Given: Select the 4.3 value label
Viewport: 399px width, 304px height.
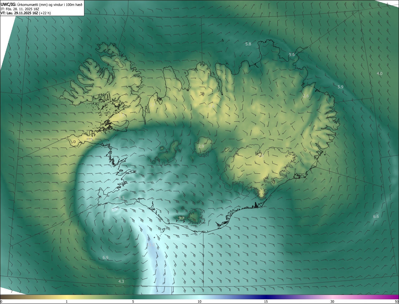Looking at the screenshot, I should [121, 282].
